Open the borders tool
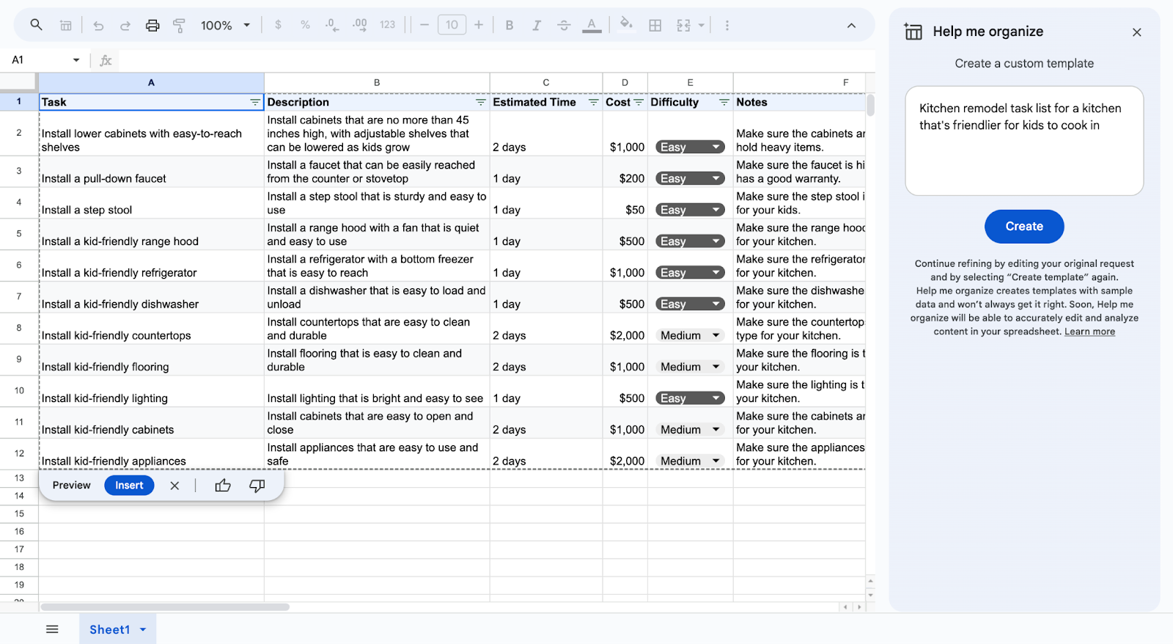 tap(655, 25)
